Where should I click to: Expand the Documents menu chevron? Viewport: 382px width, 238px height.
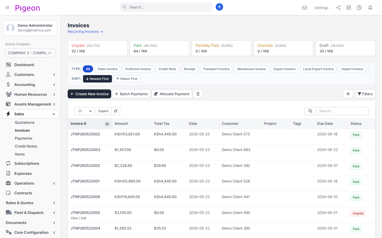click(x=54, y=223)
